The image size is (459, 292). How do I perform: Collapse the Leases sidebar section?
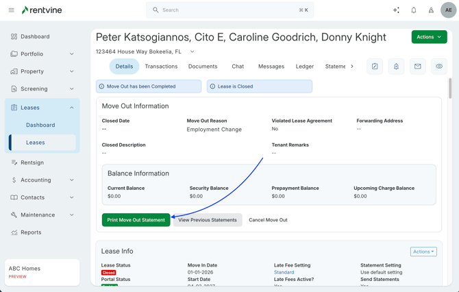click(x=71, y=108)
